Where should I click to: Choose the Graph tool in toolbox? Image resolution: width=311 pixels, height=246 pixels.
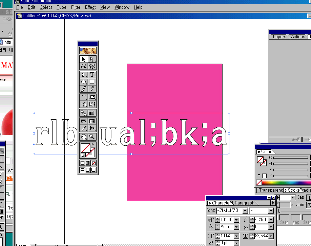pos(92,113)
